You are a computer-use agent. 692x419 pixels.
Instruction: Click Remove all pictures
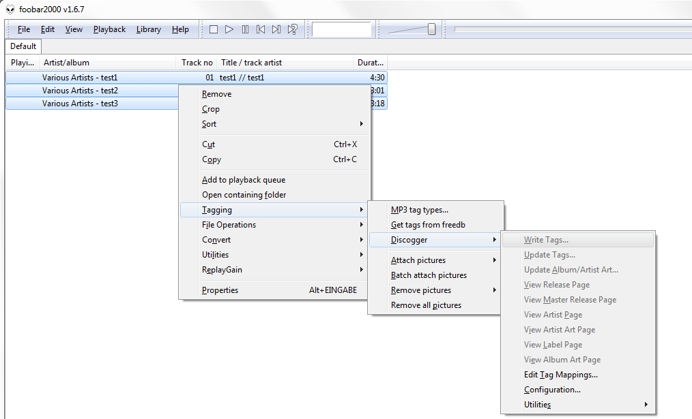click(x=436, y=305)
